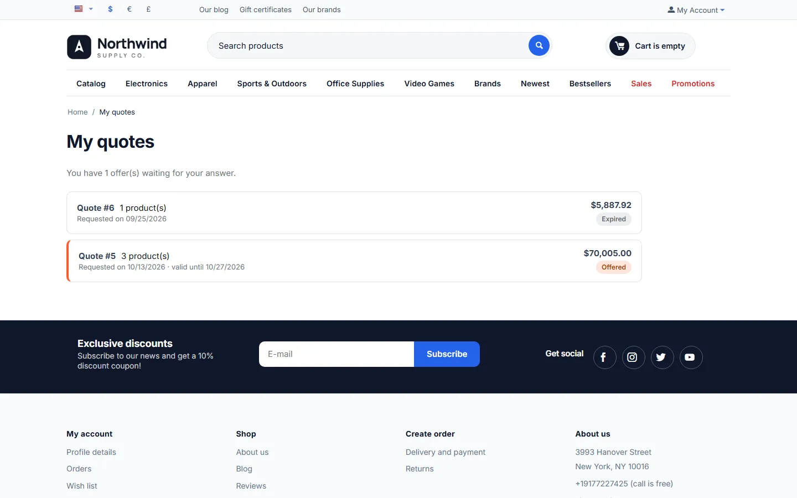Click the blue search magnifier button

click(x=539, y=45)
